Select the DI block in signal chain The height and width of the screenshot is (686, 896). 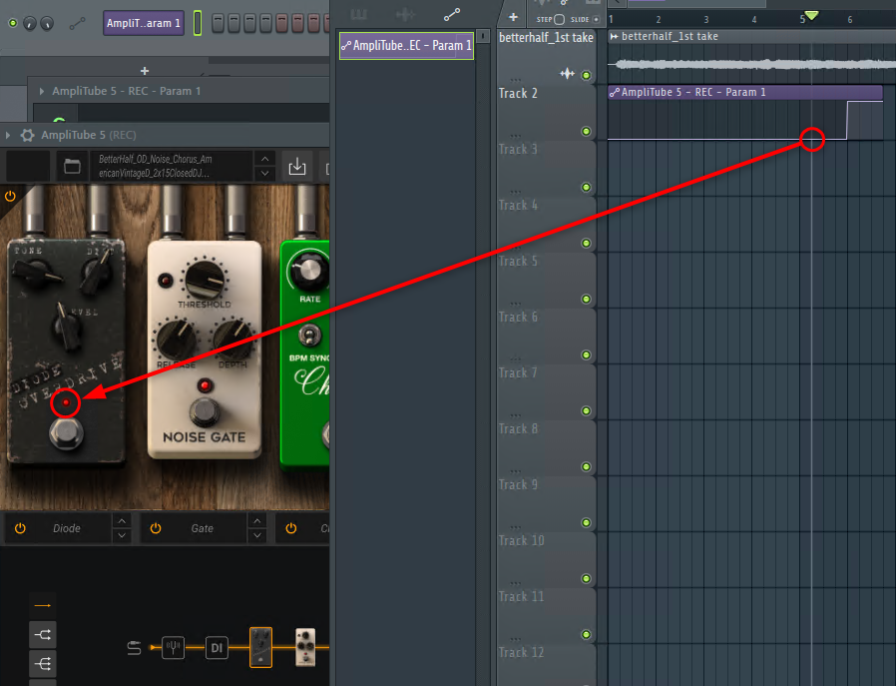[x=218, y=648]
